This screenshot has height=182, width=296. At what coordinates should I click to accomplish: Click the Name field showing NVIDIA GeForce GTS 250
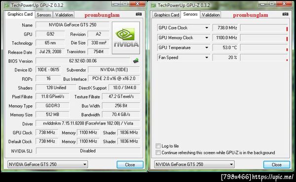click(73, 25)
